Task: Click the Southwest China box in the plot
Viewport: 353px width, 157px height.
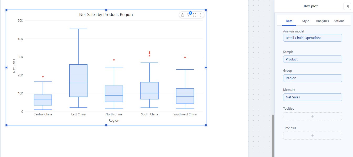Action: 185,96
